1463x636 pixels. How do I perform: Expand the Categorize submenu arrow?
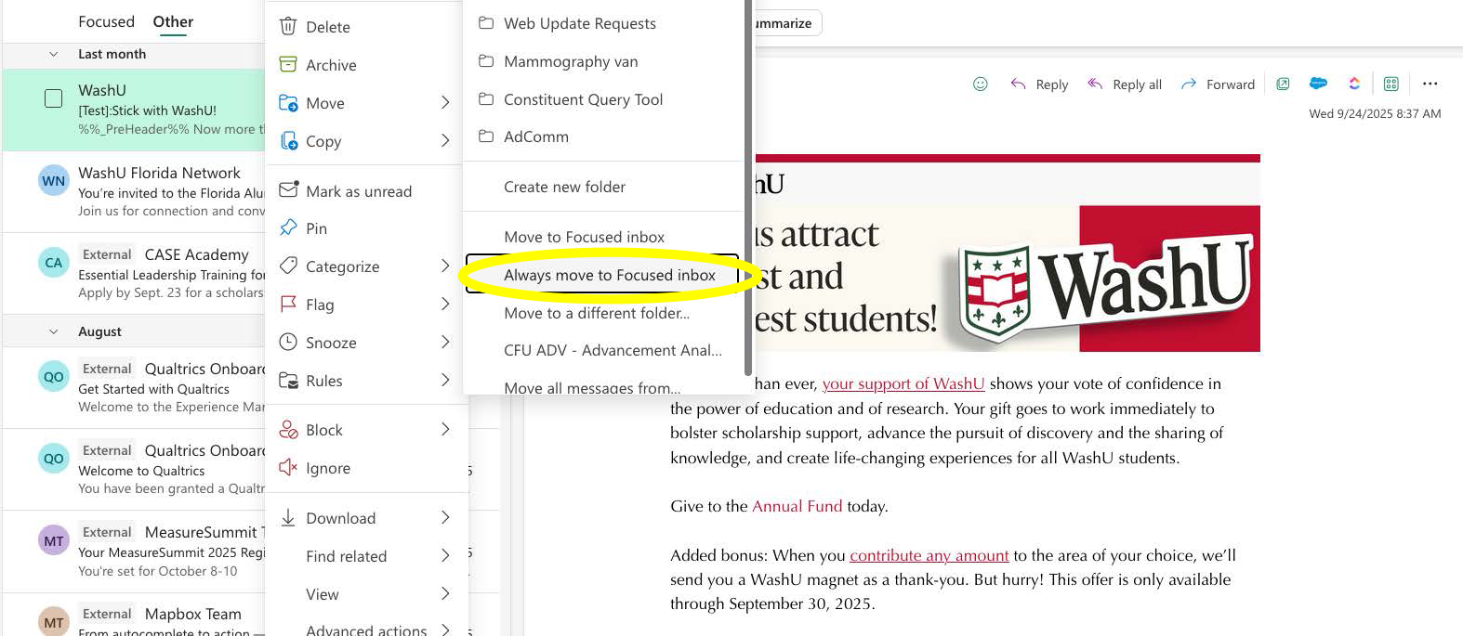point(445,266)
